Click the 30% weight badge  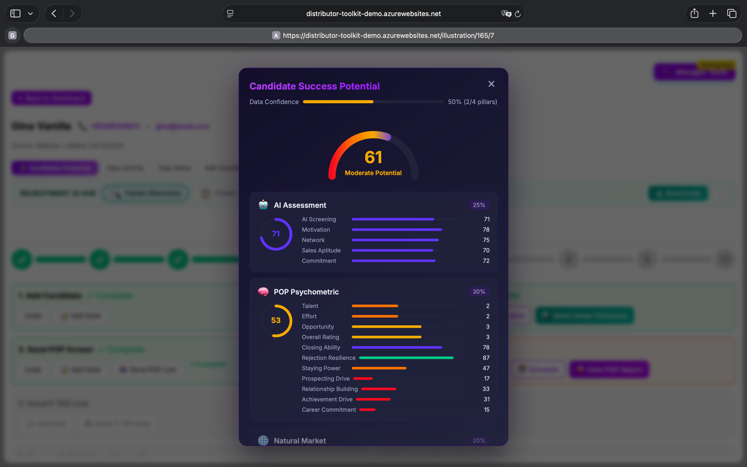[x=479, y=292]
